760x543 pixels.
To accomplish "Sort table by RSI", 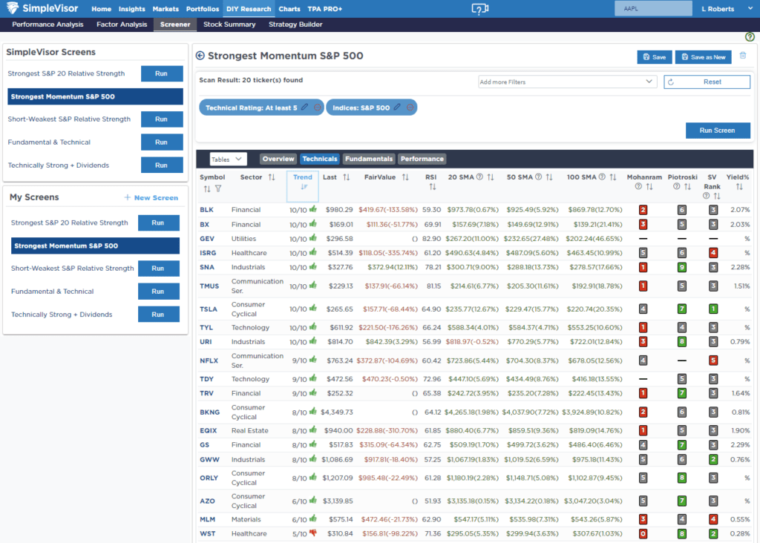I will coord(433,187).
